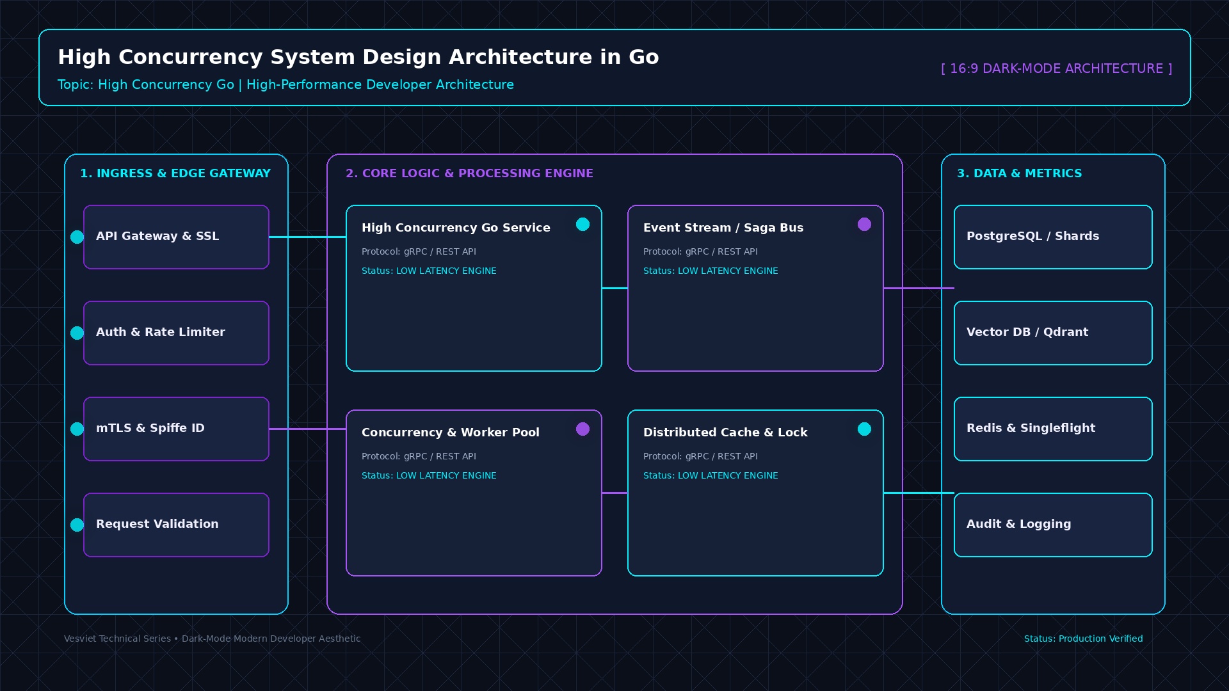
Task: Click the purple status dot in Event Stream / Saga Bus card
Action: 864,224
